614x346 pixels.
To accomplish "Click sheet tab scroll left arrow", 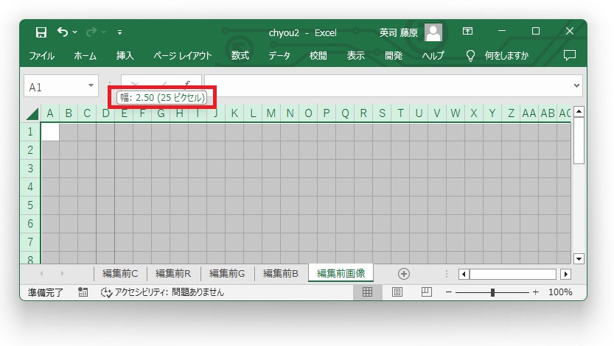I will tap(41, 274).
